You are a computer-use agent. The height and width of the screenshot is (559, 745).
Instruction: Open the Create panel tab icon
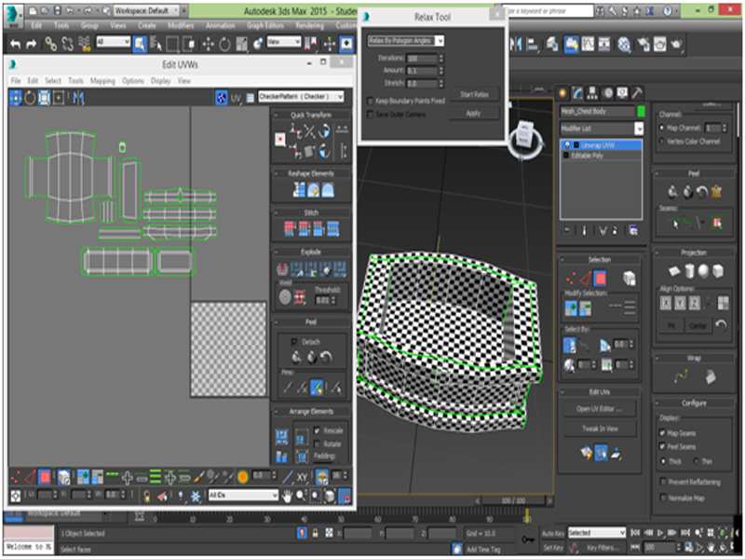pos(562,93)
